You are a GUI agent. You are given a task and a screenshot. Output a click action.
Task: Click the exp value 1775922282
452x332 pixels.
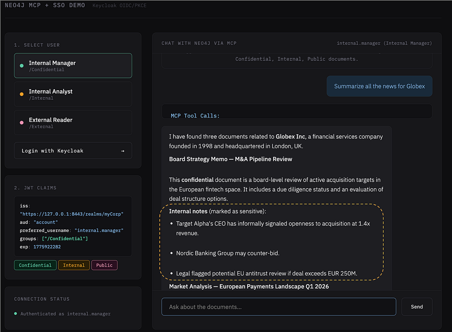coord(47,247)
